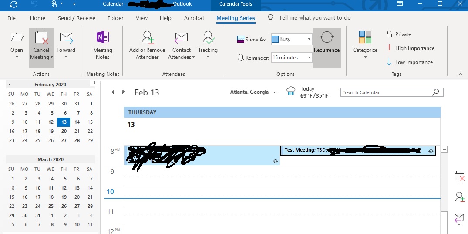Open the Folder tab

click(x=115, y=18)
